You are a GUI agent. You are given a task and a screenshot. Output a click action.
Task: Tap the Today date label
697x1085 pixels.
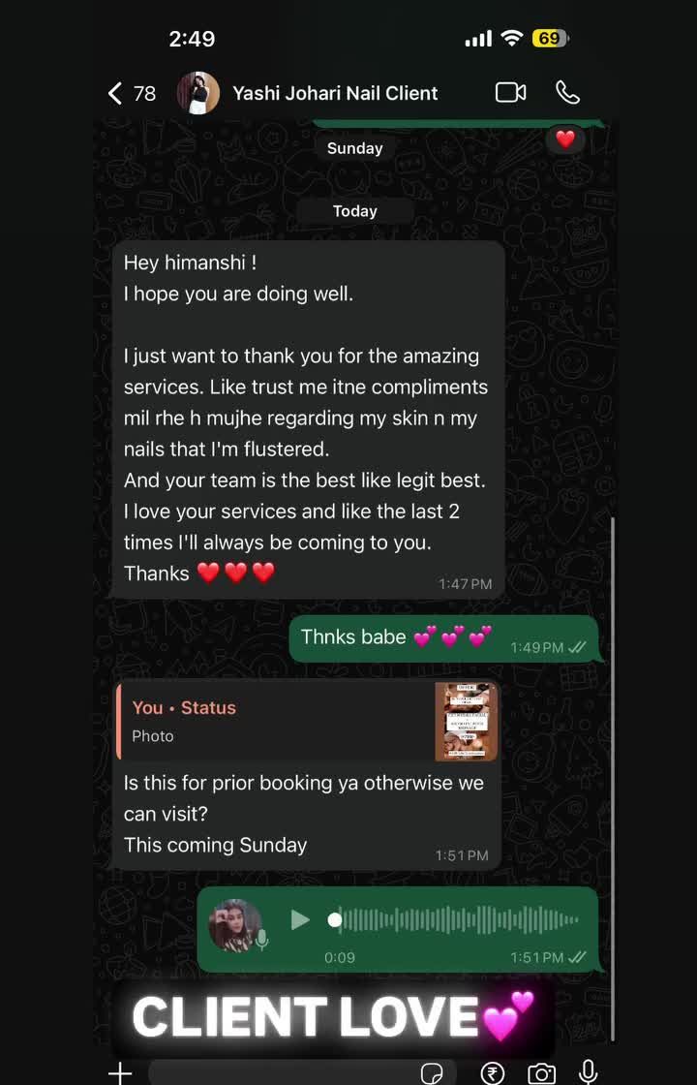pos(354,211)
